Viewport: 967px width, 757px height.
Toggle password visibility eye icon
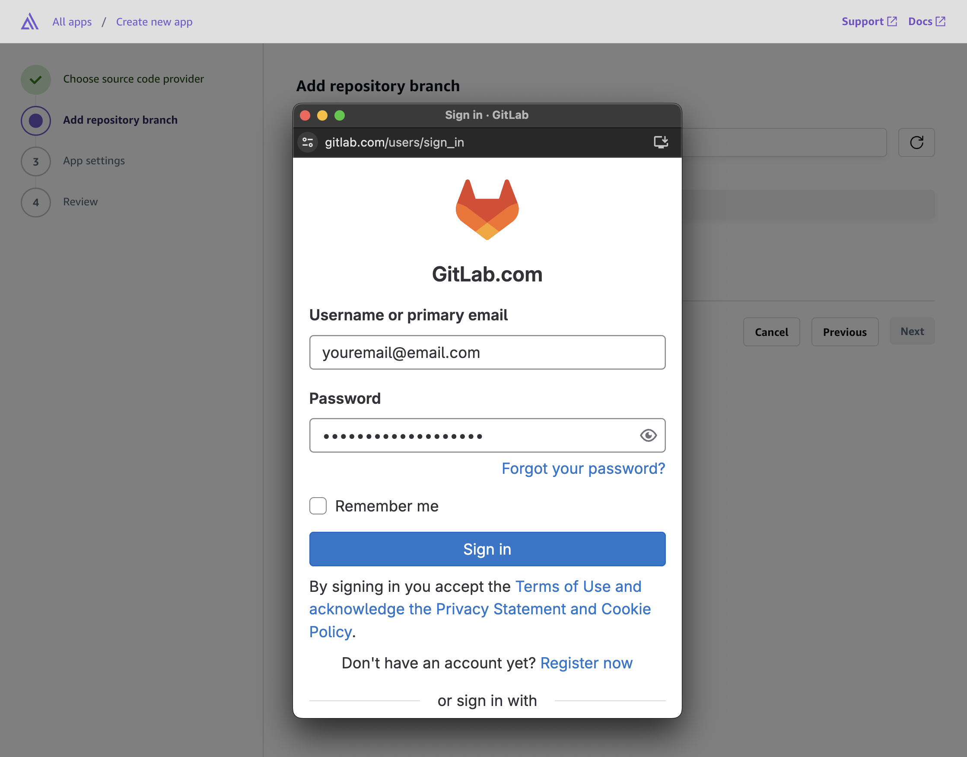click(x=648, y=435)
